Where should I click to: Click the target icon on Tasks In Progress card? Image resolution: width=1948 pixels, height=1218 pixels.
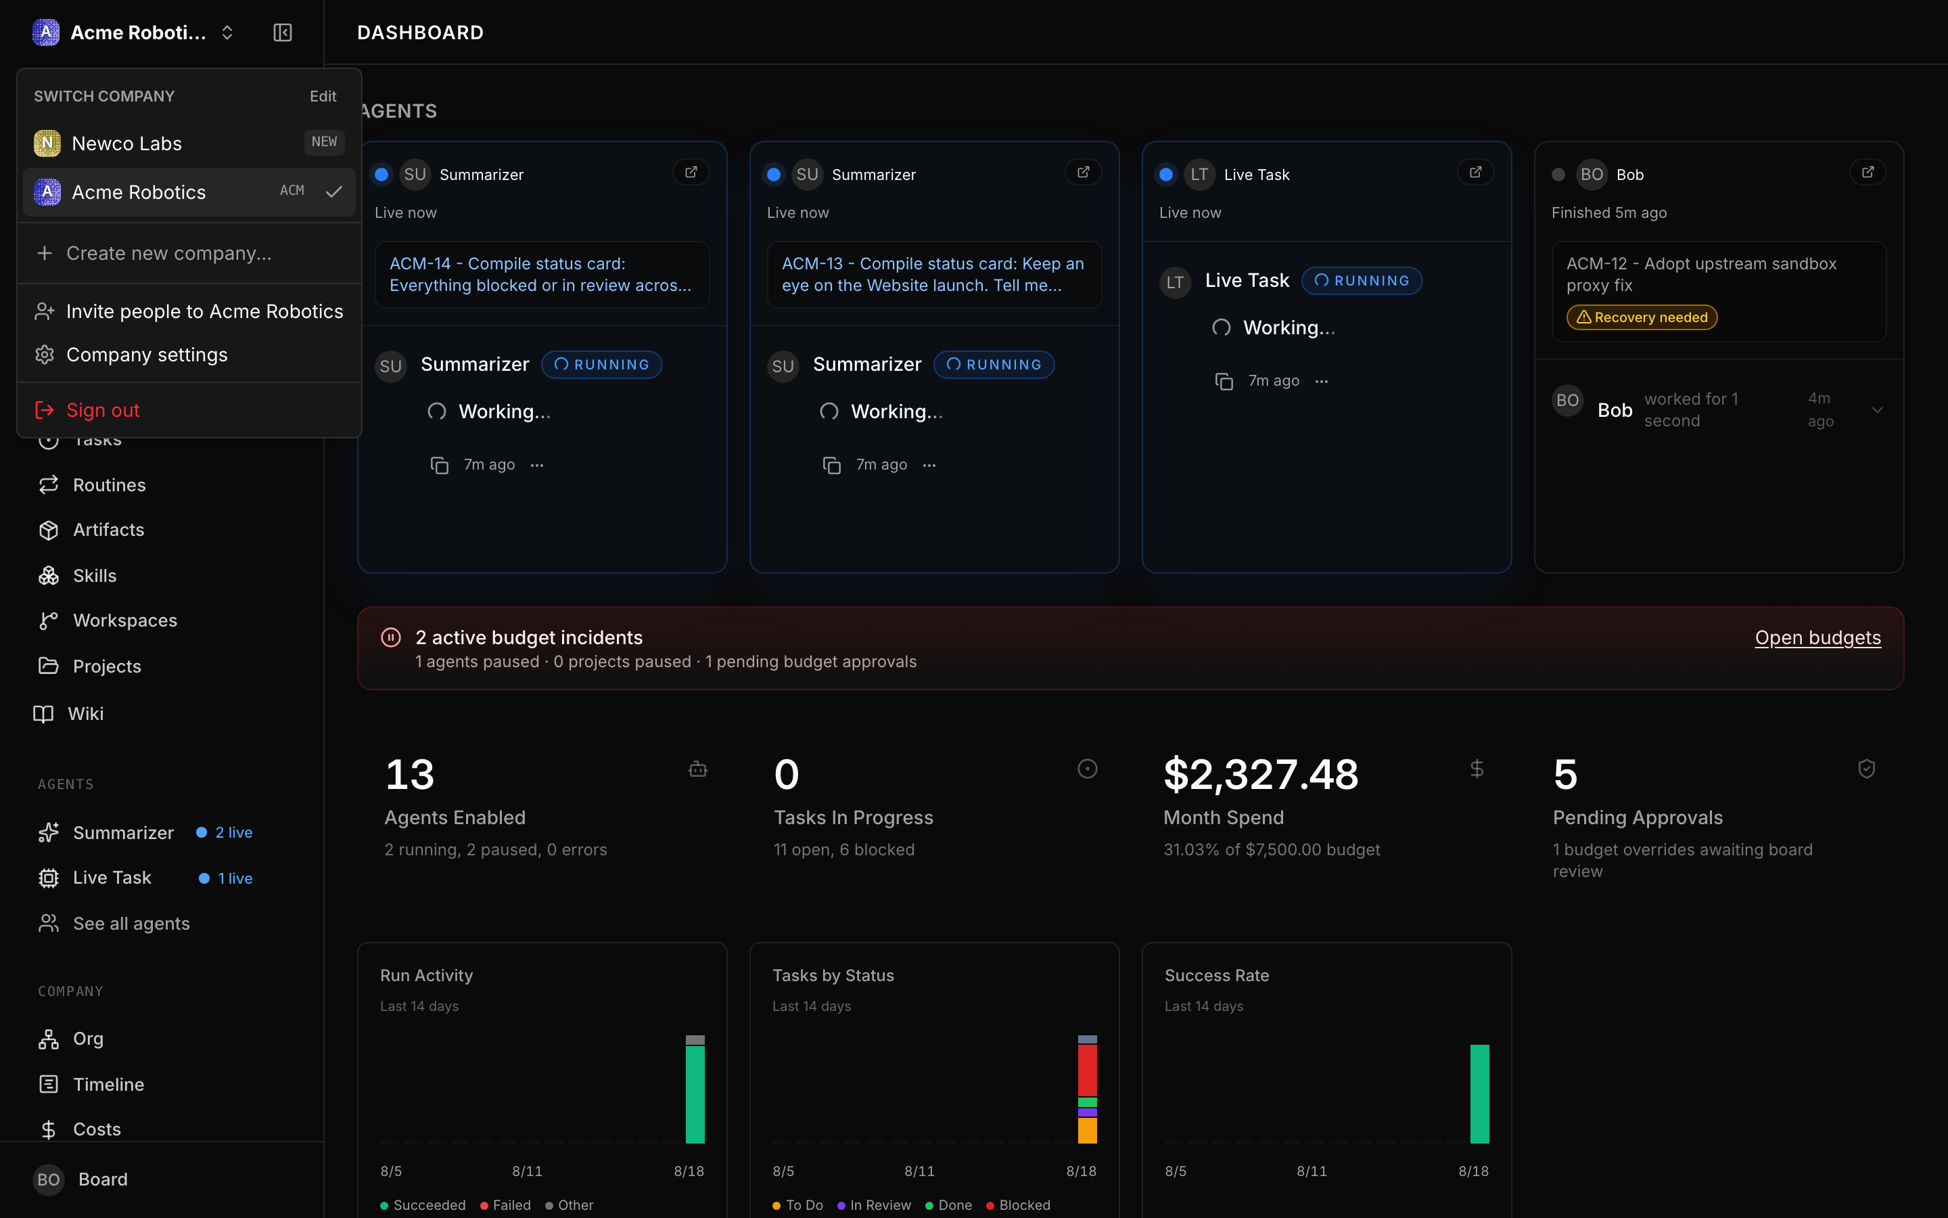1088,769
